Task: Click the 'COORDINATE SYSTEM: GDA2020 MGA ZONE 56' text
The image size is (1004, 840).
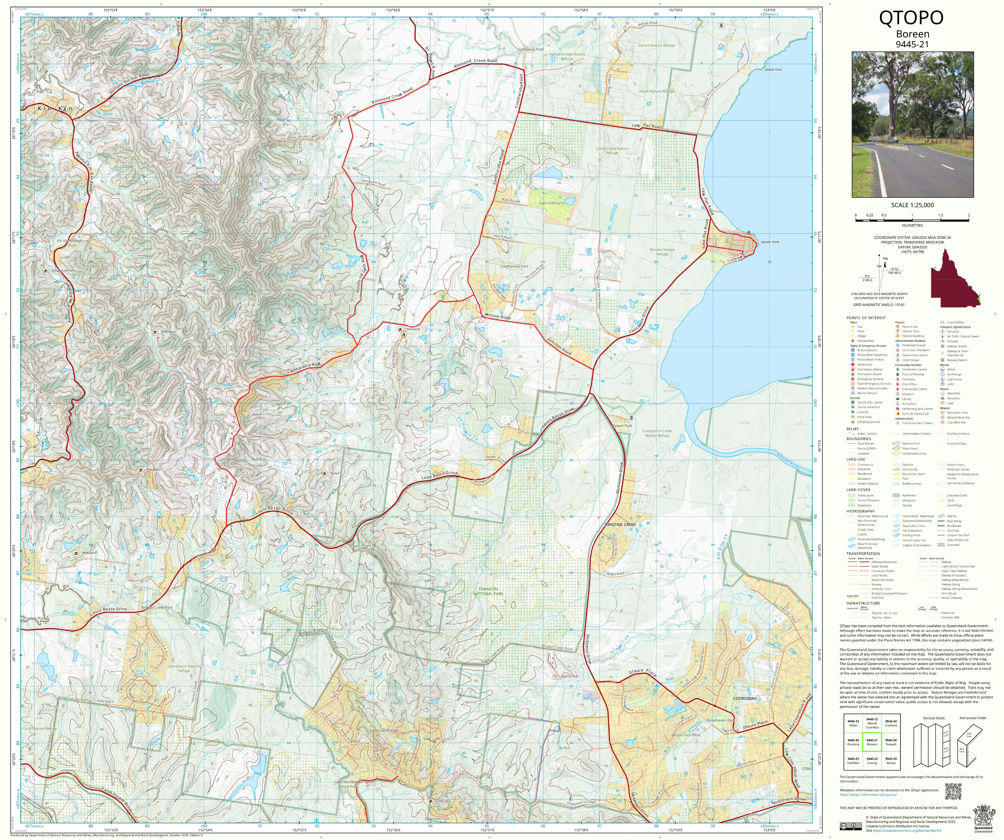Action: [x=912, y=238]
